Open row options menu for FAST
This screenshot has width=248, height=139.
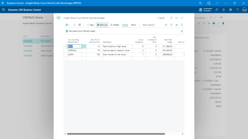coord(84,46)
